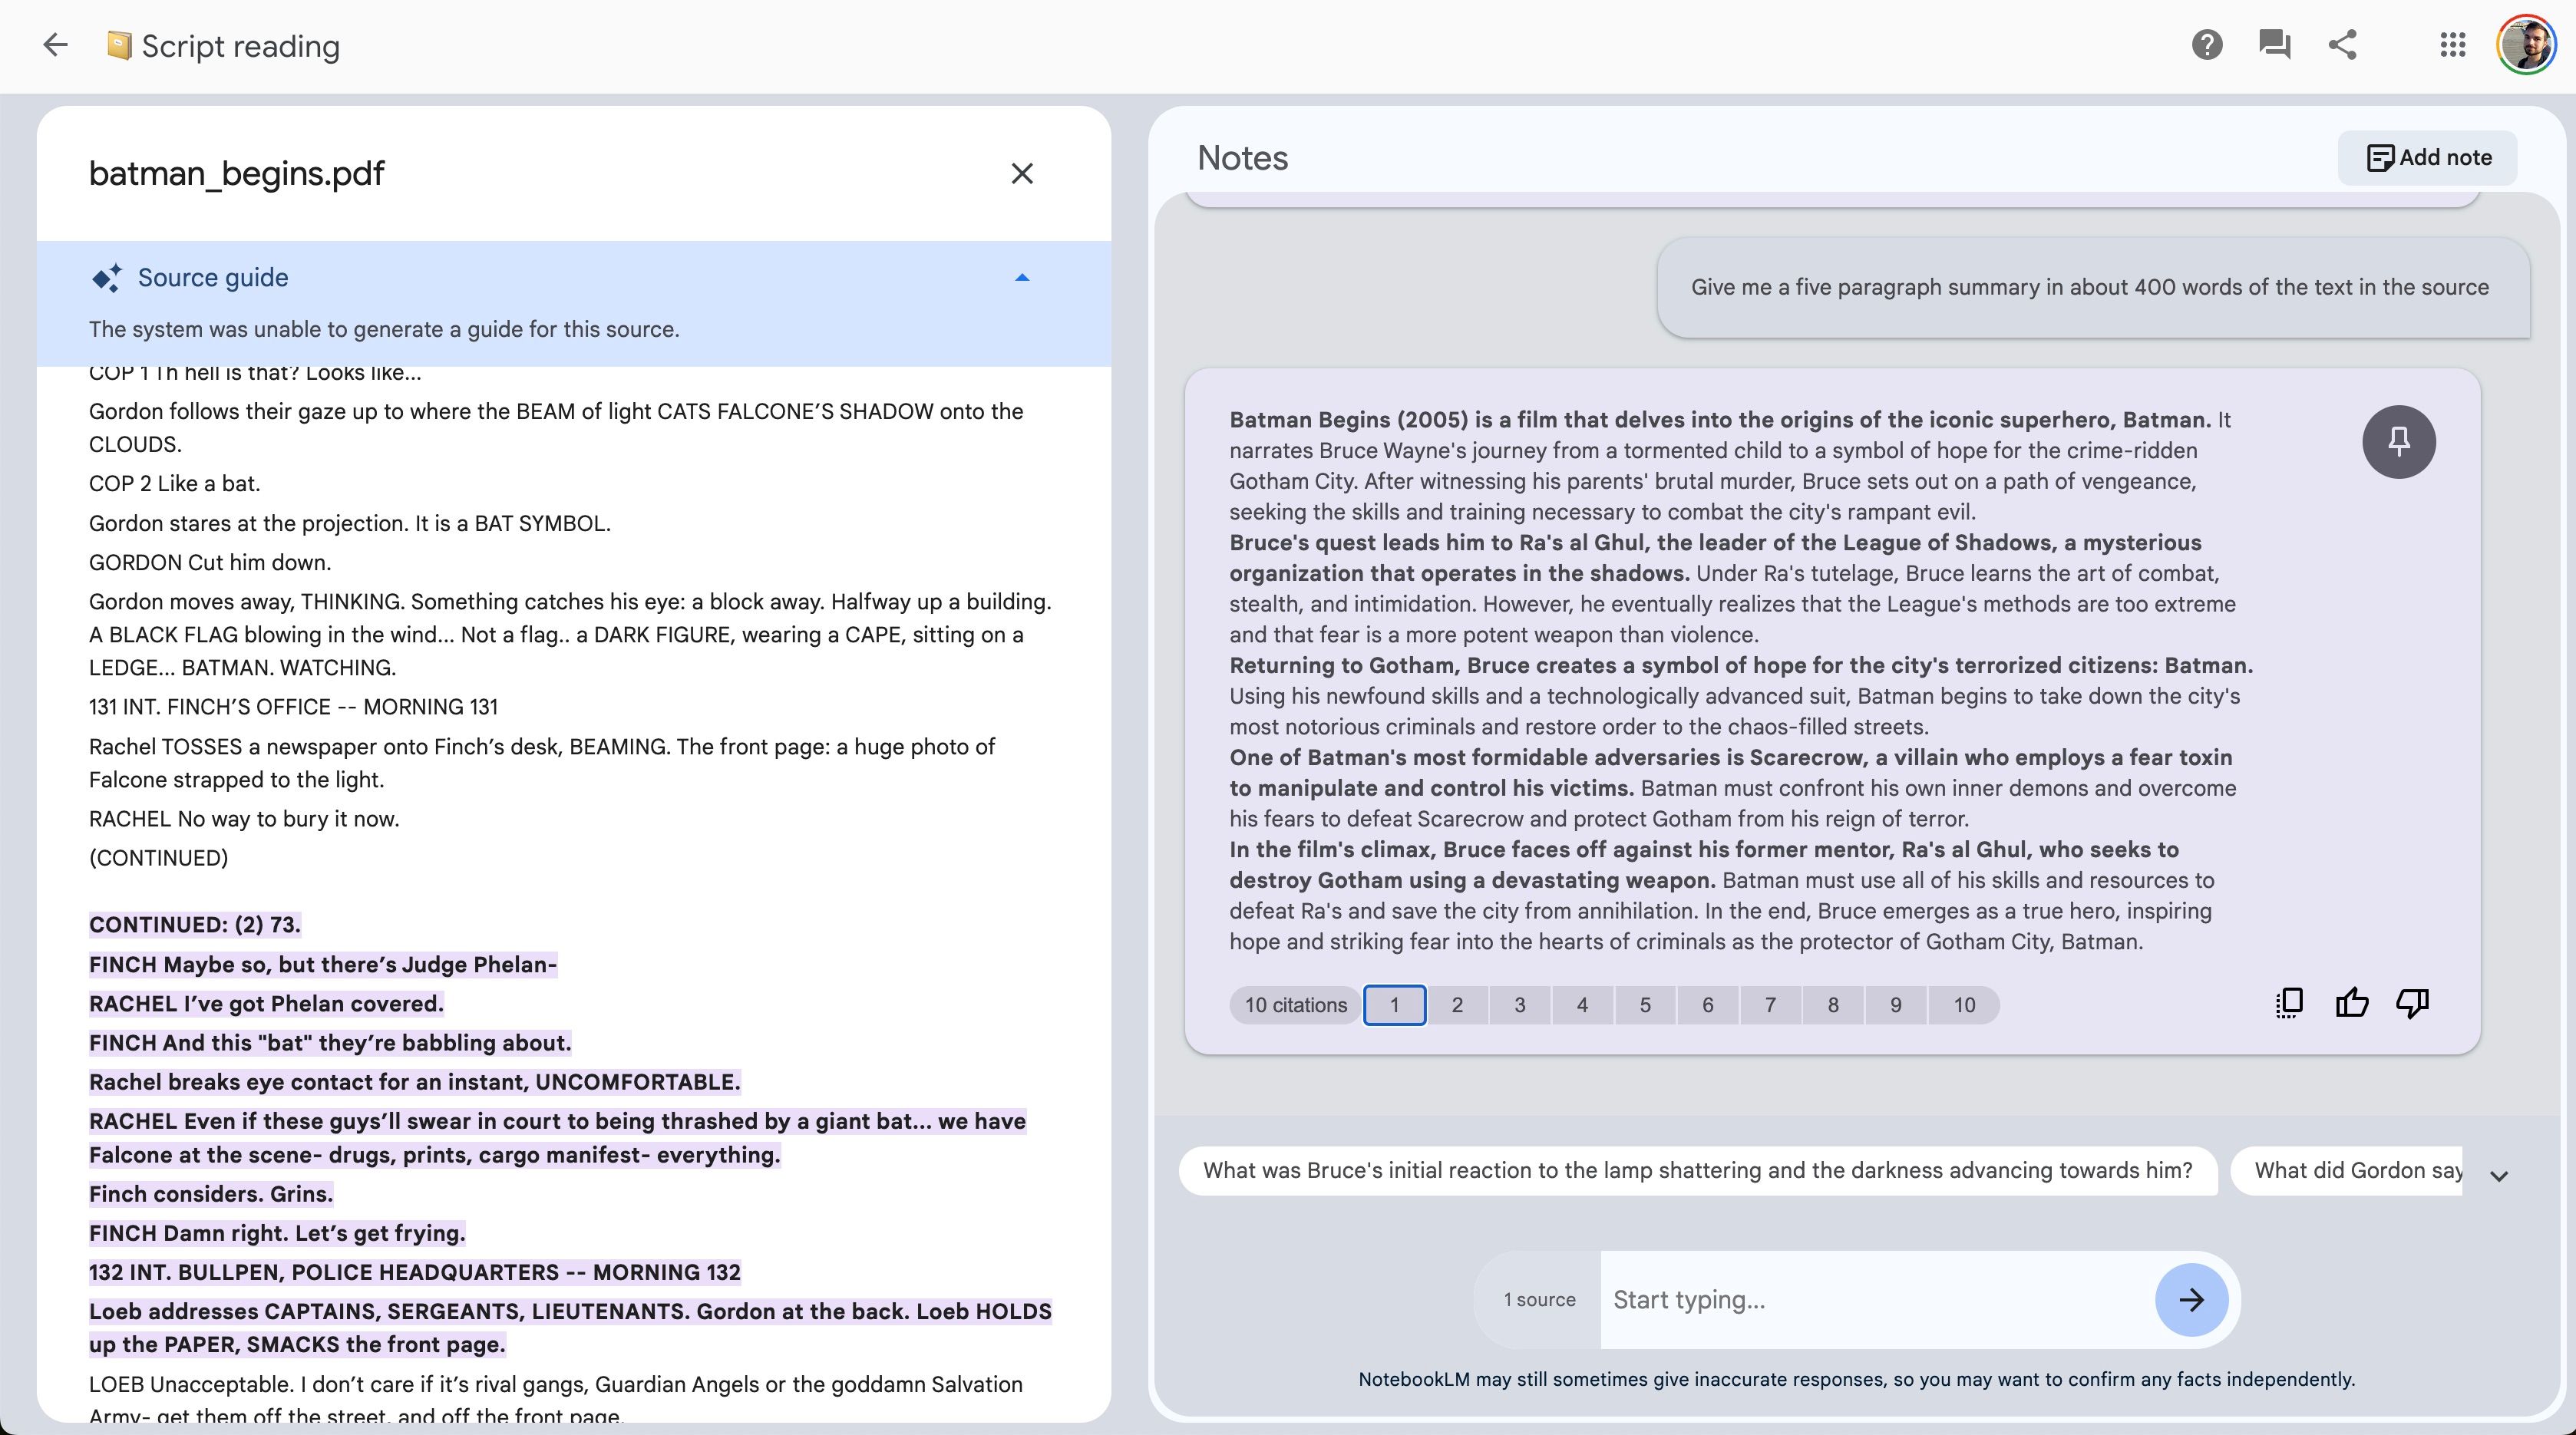Image resolution: width=2576 pixels, height=1435 pixels.
Task: Open citation 5
Action: [1645, 1005]
